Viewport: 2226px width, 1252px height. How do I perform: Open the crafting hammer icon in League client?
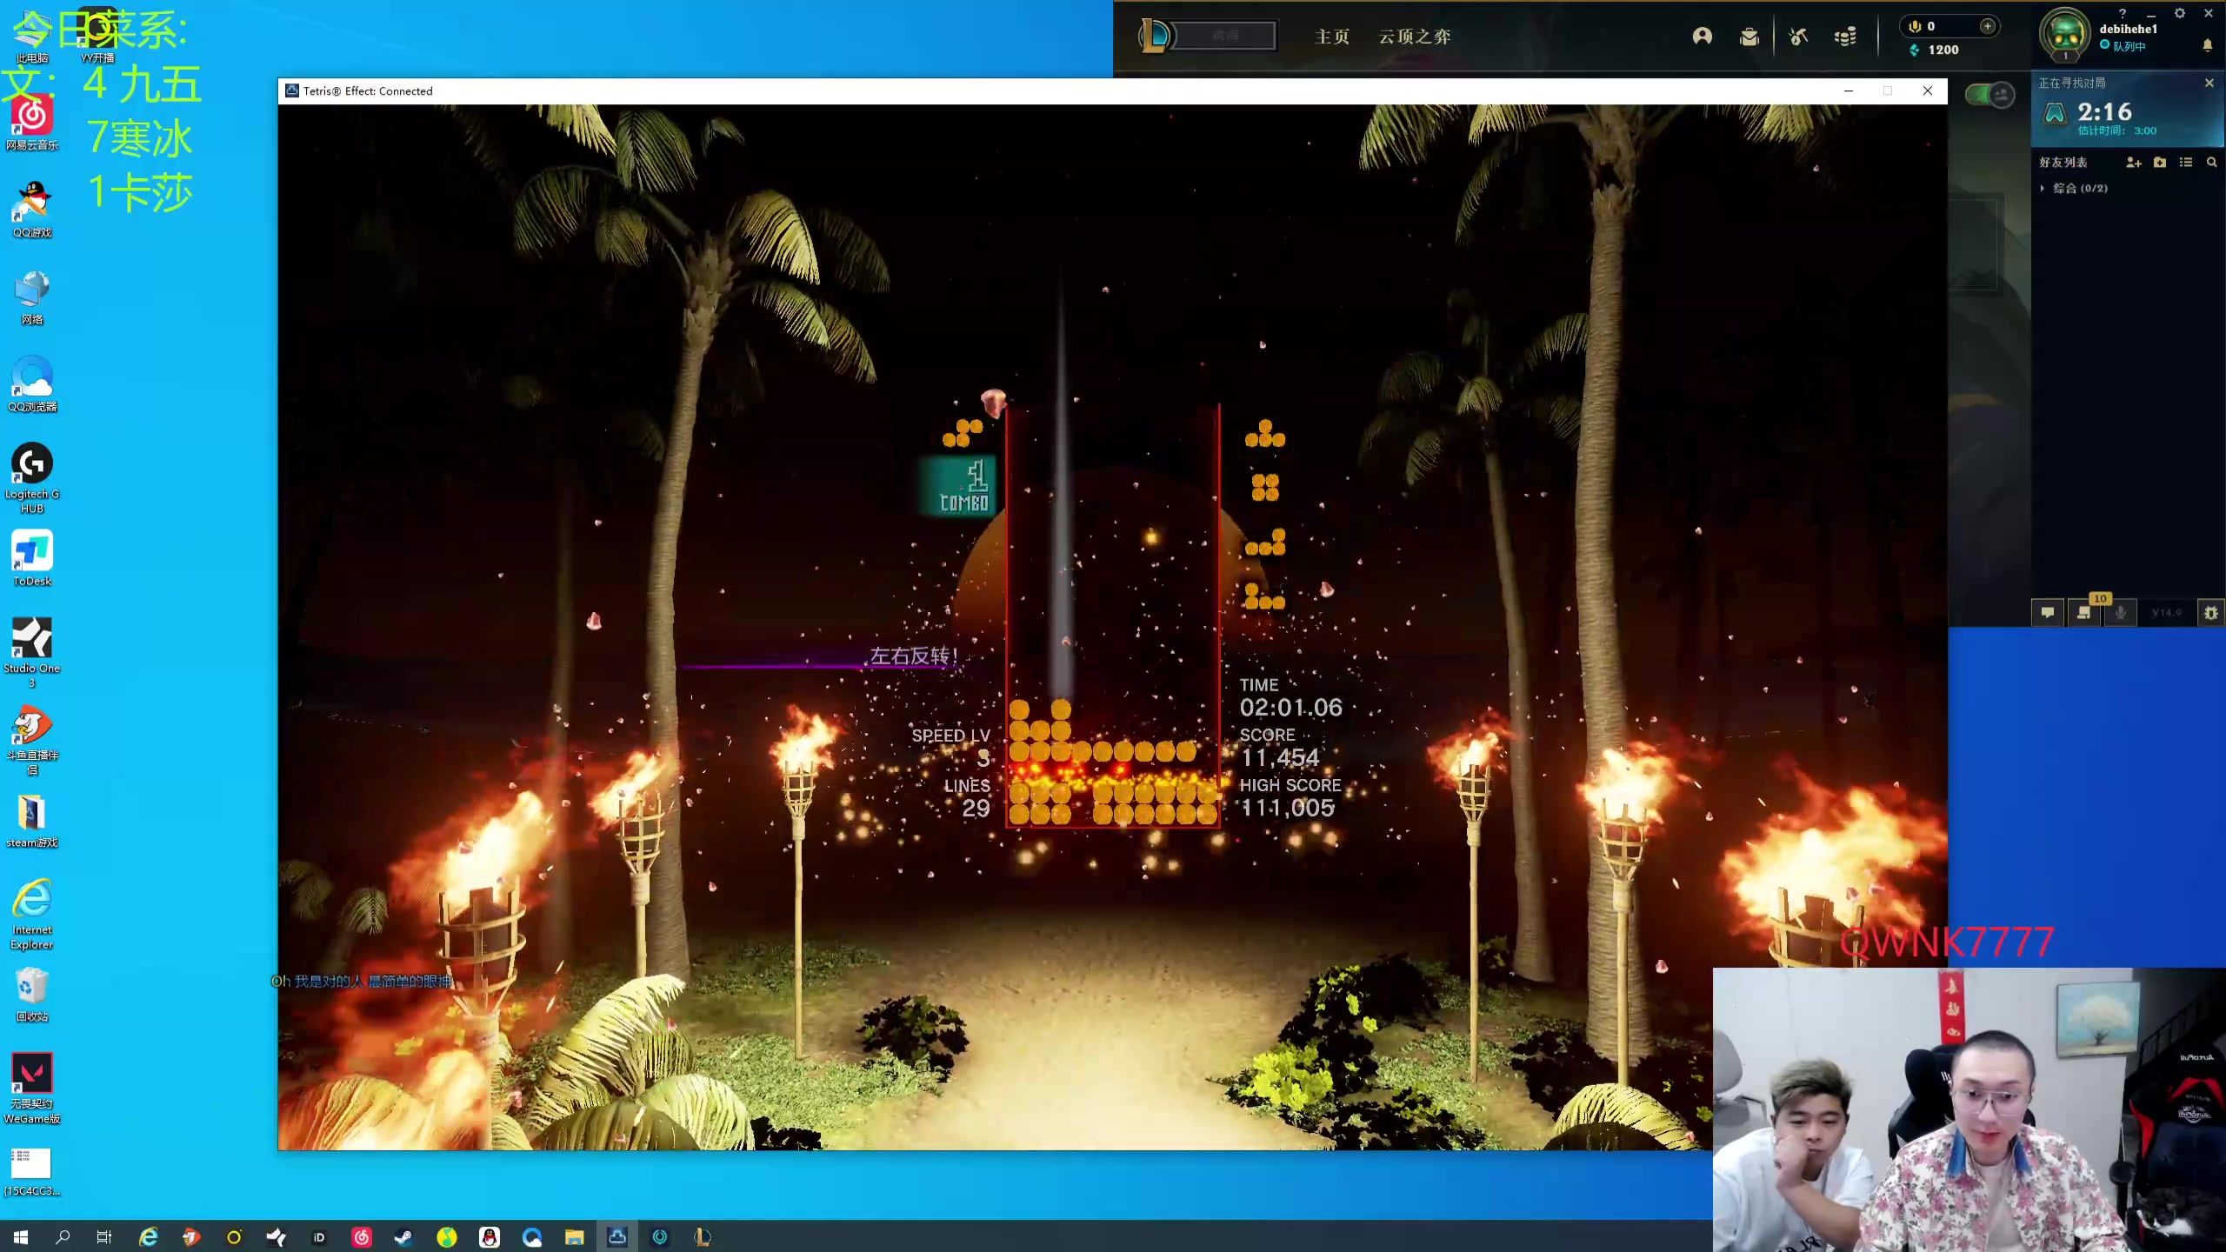pos(1798,37)
